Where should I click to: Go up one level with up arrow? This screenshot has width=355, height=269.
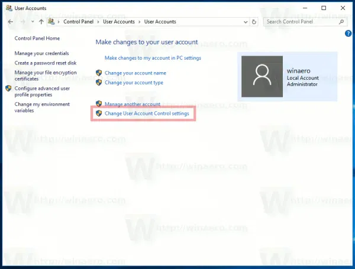41,22
